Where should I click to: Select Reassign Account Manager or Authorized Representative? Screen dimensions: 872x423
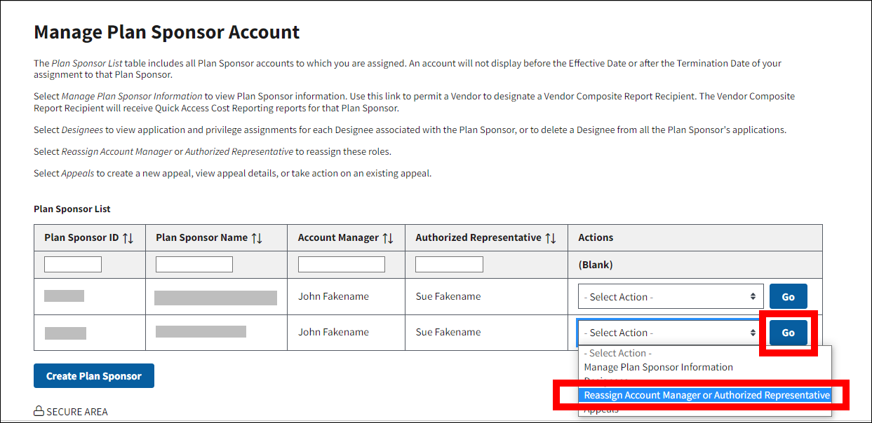[706, 395]
